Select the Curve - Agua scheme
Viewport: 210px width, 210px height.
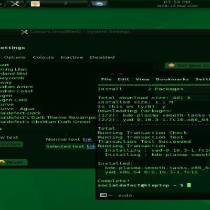pyautogui.click(x=17, y=109)
